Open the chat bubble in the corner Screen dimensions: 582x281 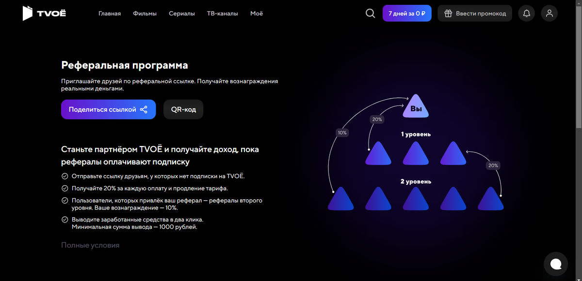click(555, 264)
